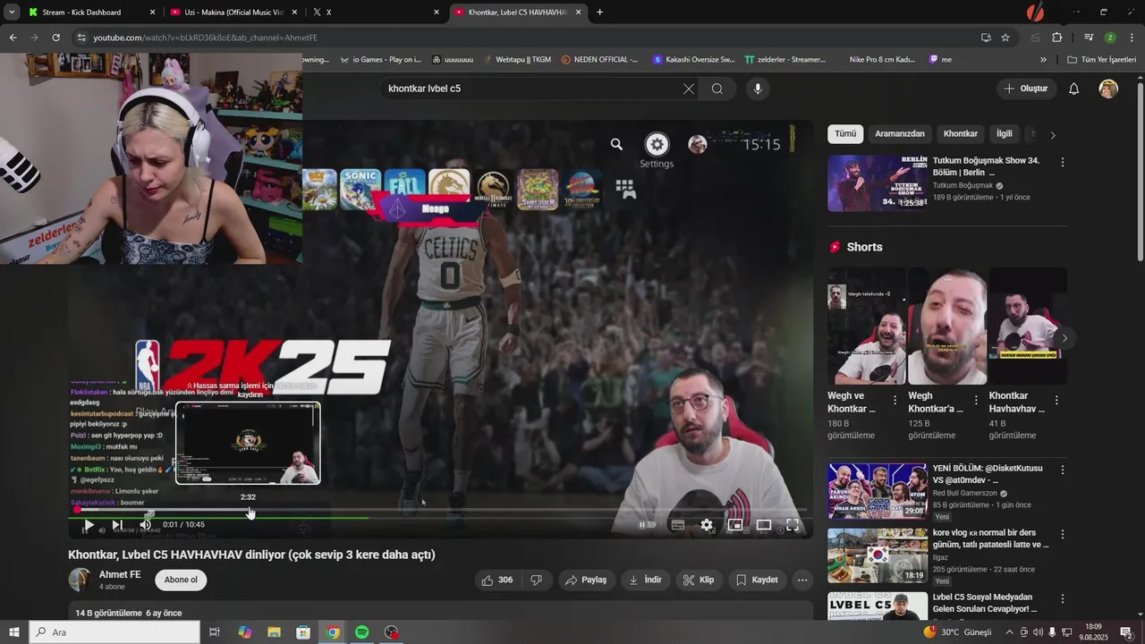Viewport: 1145px width, 644px height.
Task: Submit search with magnifier icon
Action: pos(717,89)
